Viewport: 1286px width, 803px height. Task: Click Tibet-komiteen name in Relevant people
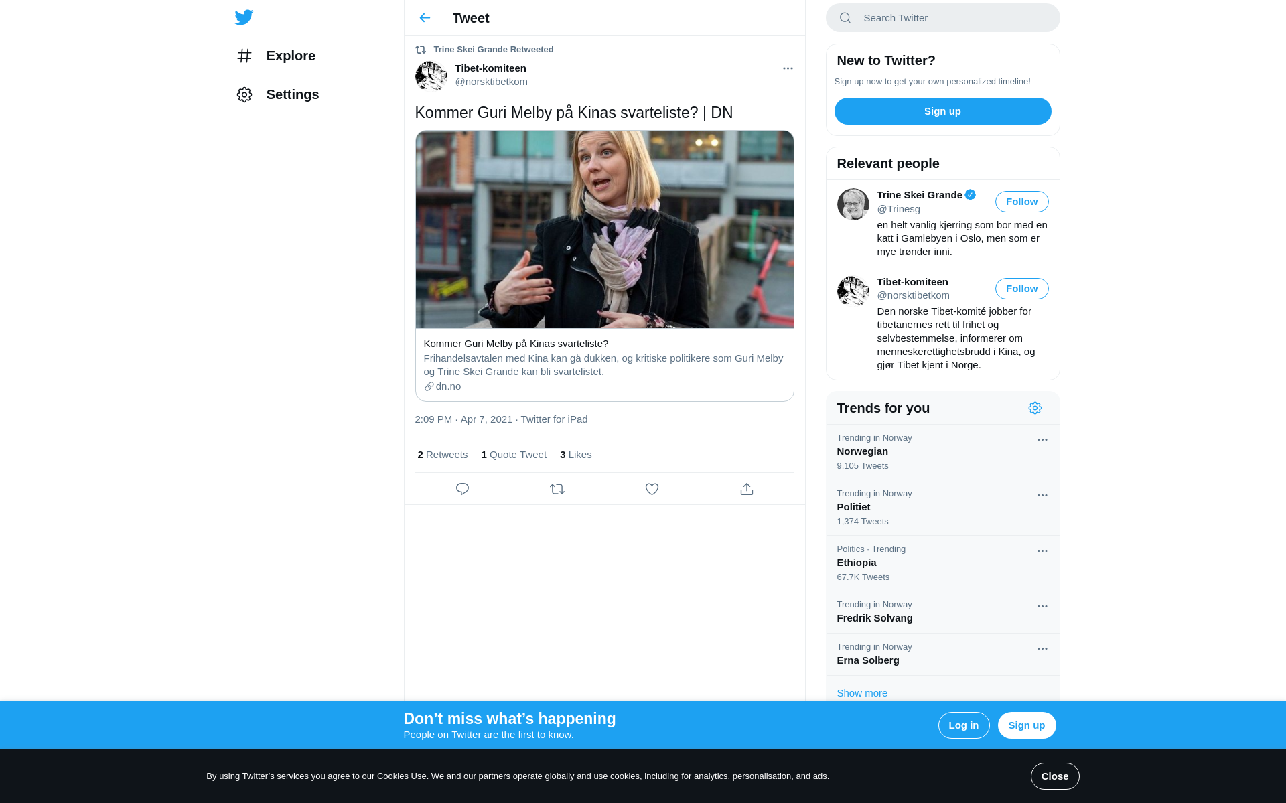[x=912, y=282]
